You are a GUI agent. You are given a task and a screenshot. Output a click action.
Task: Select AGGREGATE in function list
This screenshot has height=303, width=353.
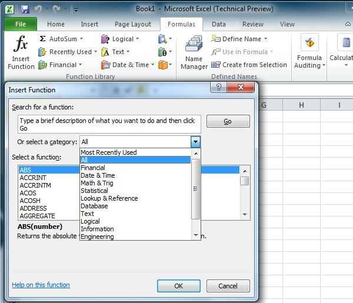pos(48,216)
